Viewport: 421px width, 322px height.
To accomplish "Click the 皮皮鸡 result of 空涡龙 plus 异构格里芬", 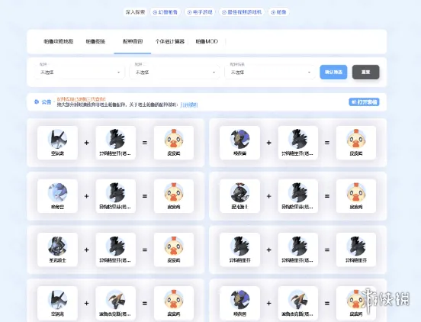I will click(174, 143).
